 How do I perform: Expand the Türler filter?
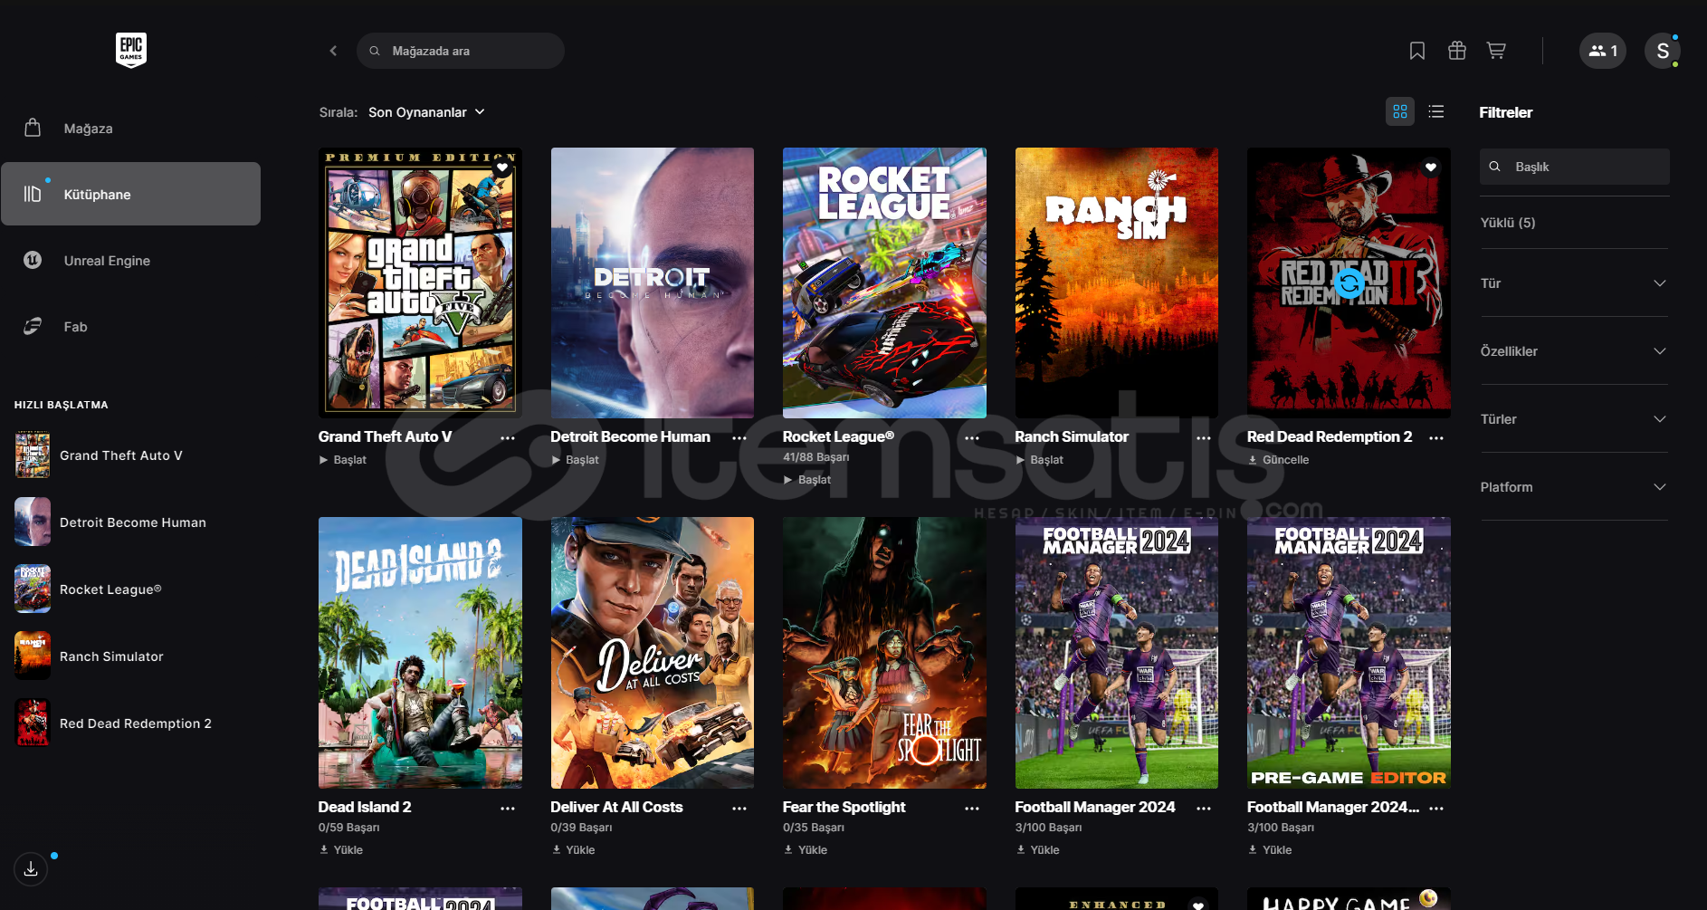1574,419
